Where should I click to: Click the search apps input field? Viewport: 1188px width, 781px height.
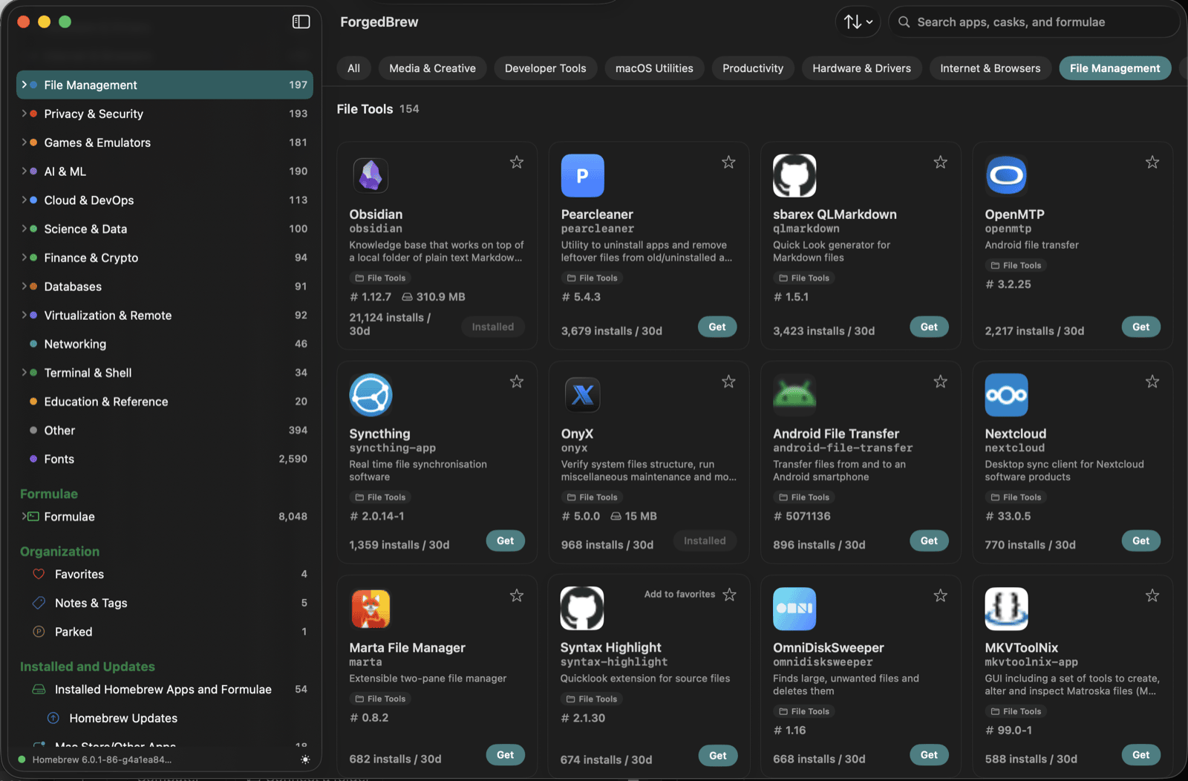coord(1034,22)
